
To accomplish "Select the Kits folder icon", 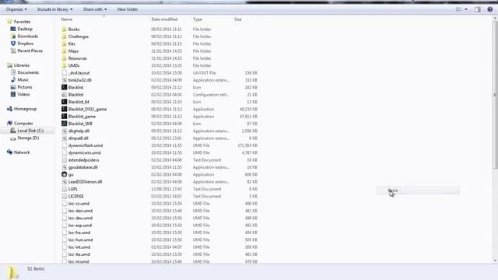I will 64,44.
